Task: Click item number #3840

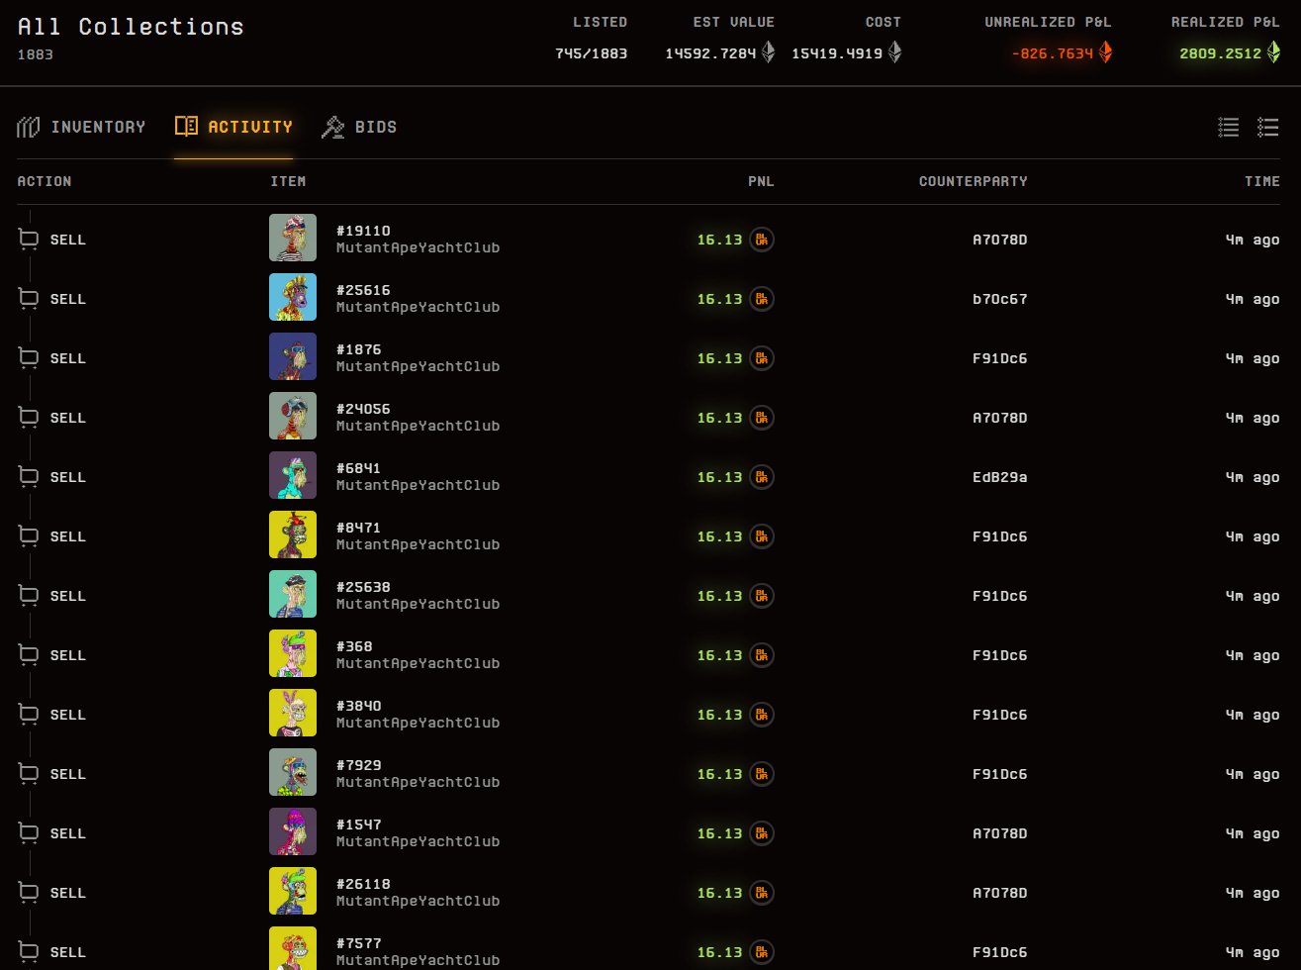Action: click(x=358, y=706)
